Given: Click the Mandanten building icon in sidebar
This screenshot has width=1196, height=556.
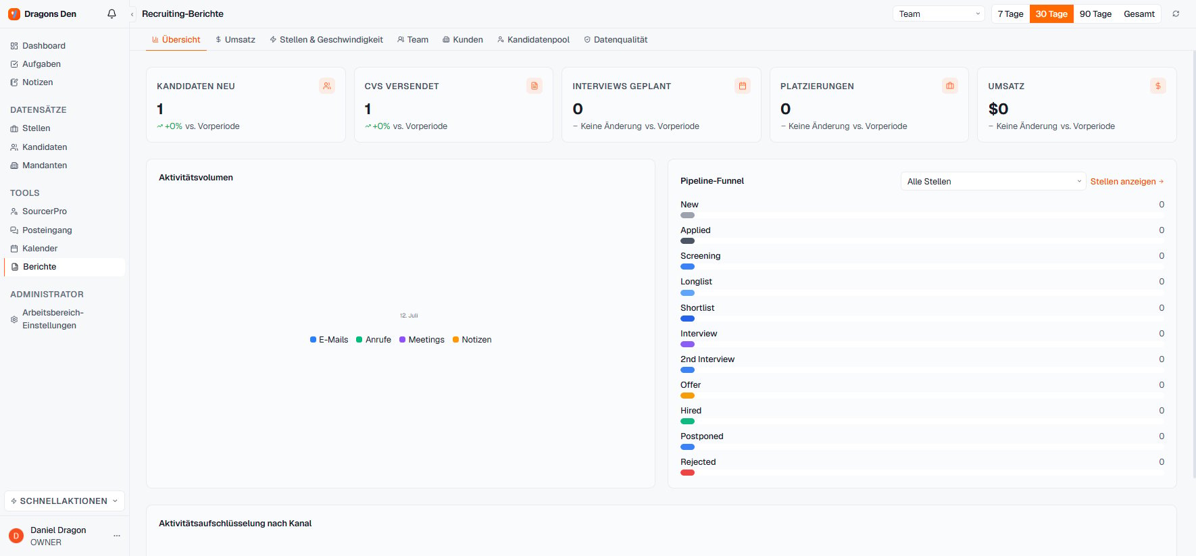Looking at the screenshot, I should coord(14,166).
